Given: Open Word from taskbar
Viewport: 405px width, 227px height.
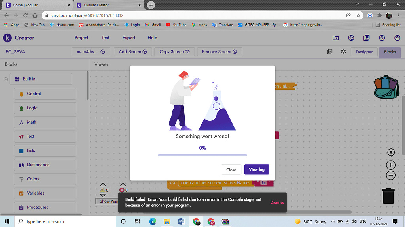Looking at the screenshot, I should click(182, 221).
